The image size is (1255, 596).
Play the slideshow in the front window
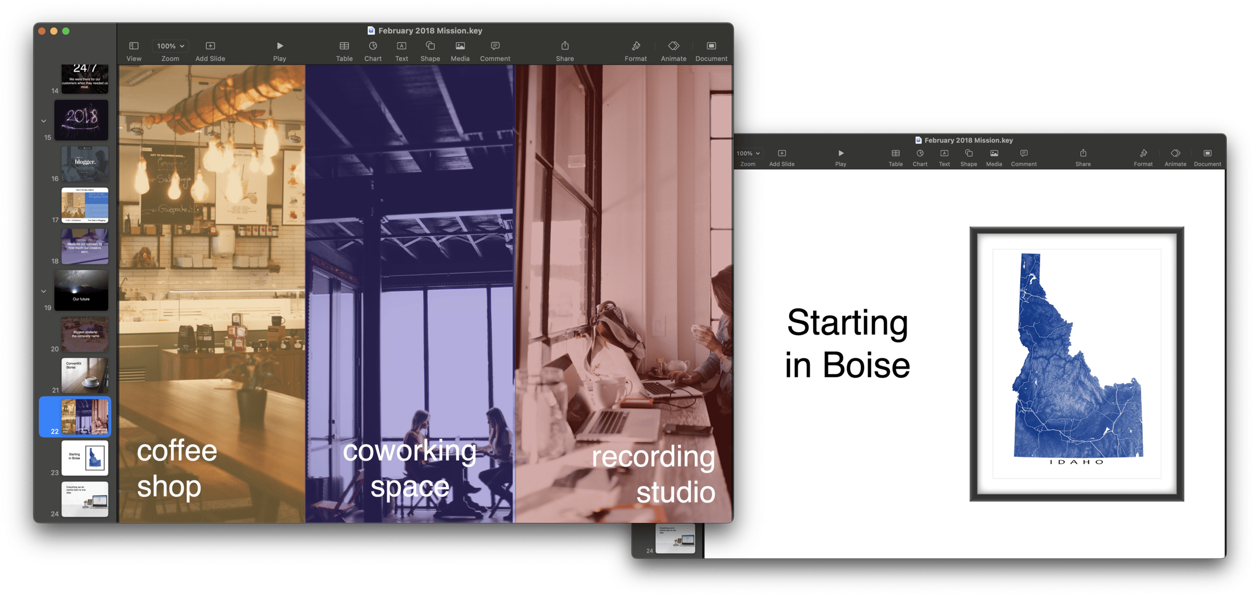280,46
